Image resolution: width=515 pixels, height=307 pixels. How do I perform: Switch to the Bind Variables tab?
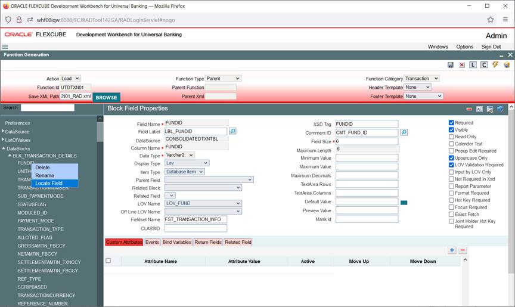176,242
